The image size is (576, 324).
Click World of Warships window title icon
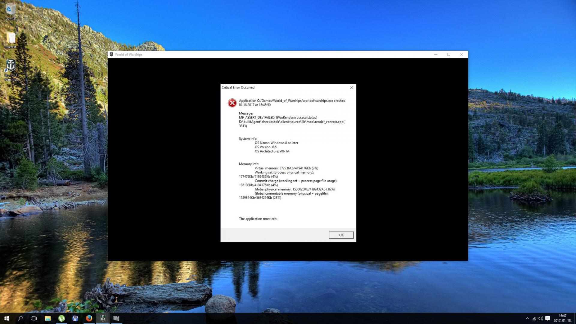(111, 54)
